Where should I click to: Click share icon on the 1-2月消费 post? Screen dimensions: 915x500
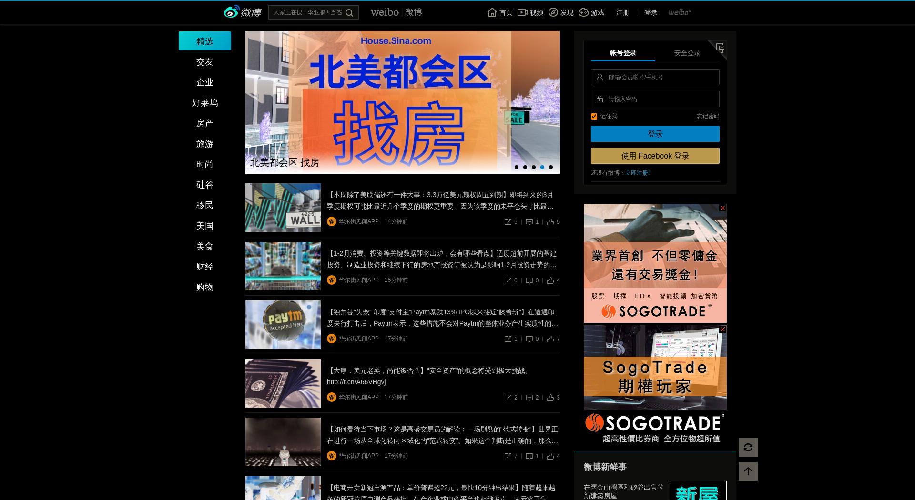[508, 280]
